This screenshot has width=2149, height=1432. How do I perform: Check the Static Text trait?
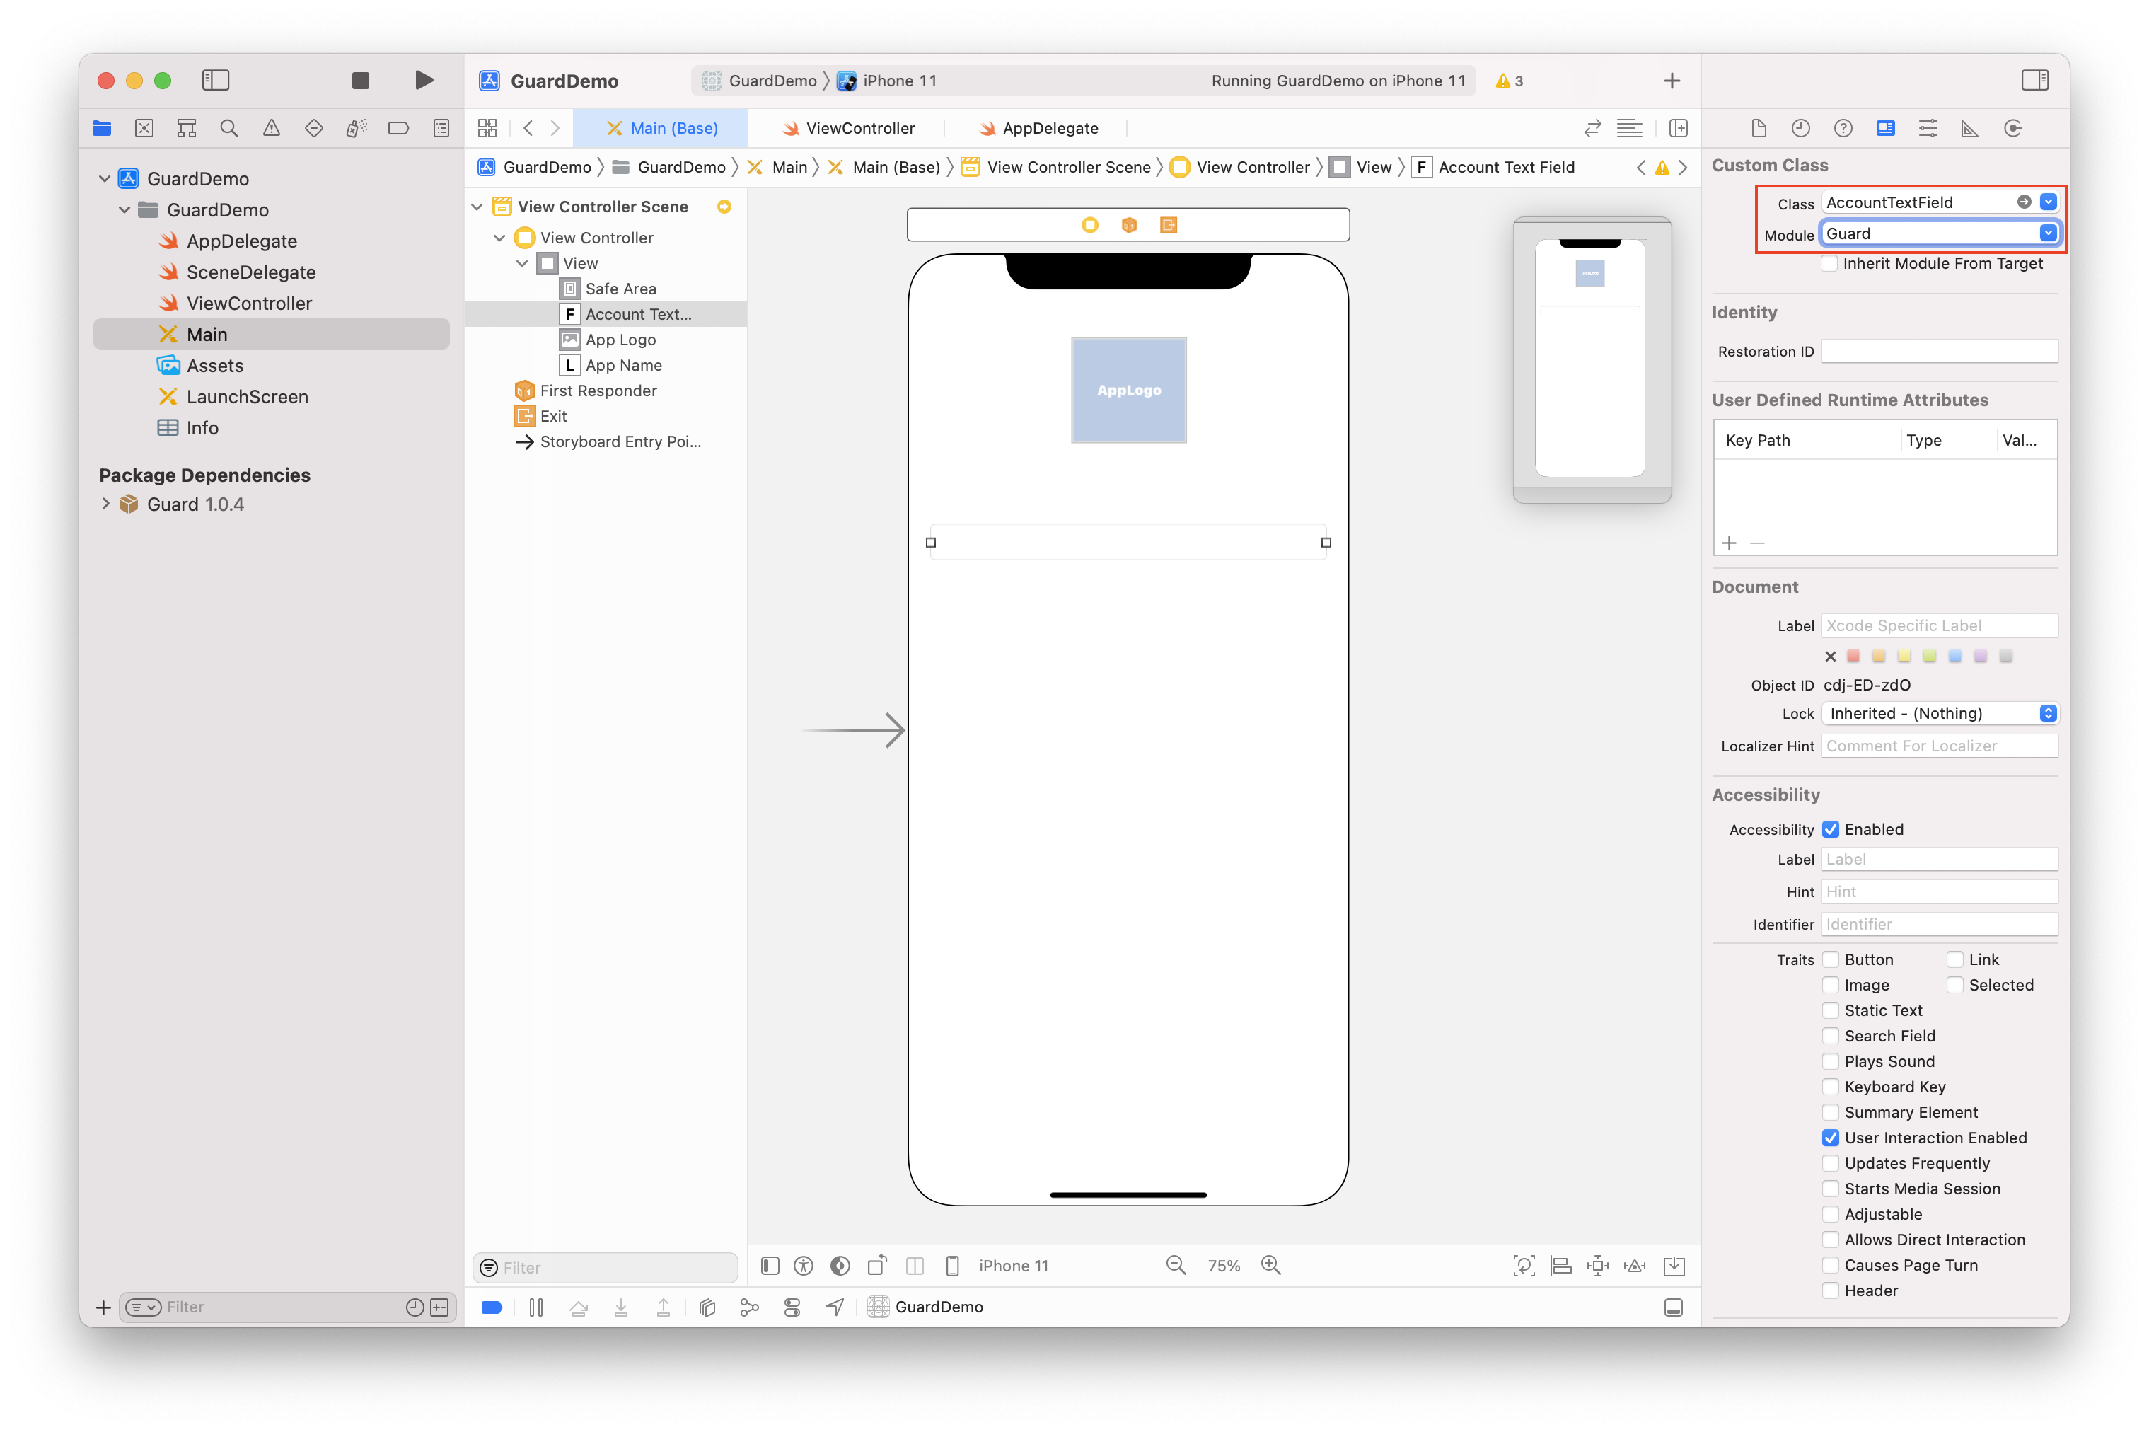point(1831,1010)
